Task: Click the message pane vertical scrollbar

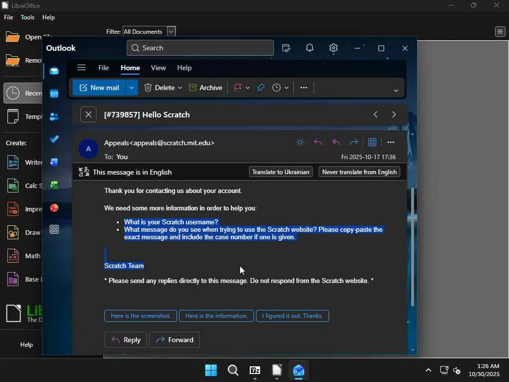Action: pos(413,247)
